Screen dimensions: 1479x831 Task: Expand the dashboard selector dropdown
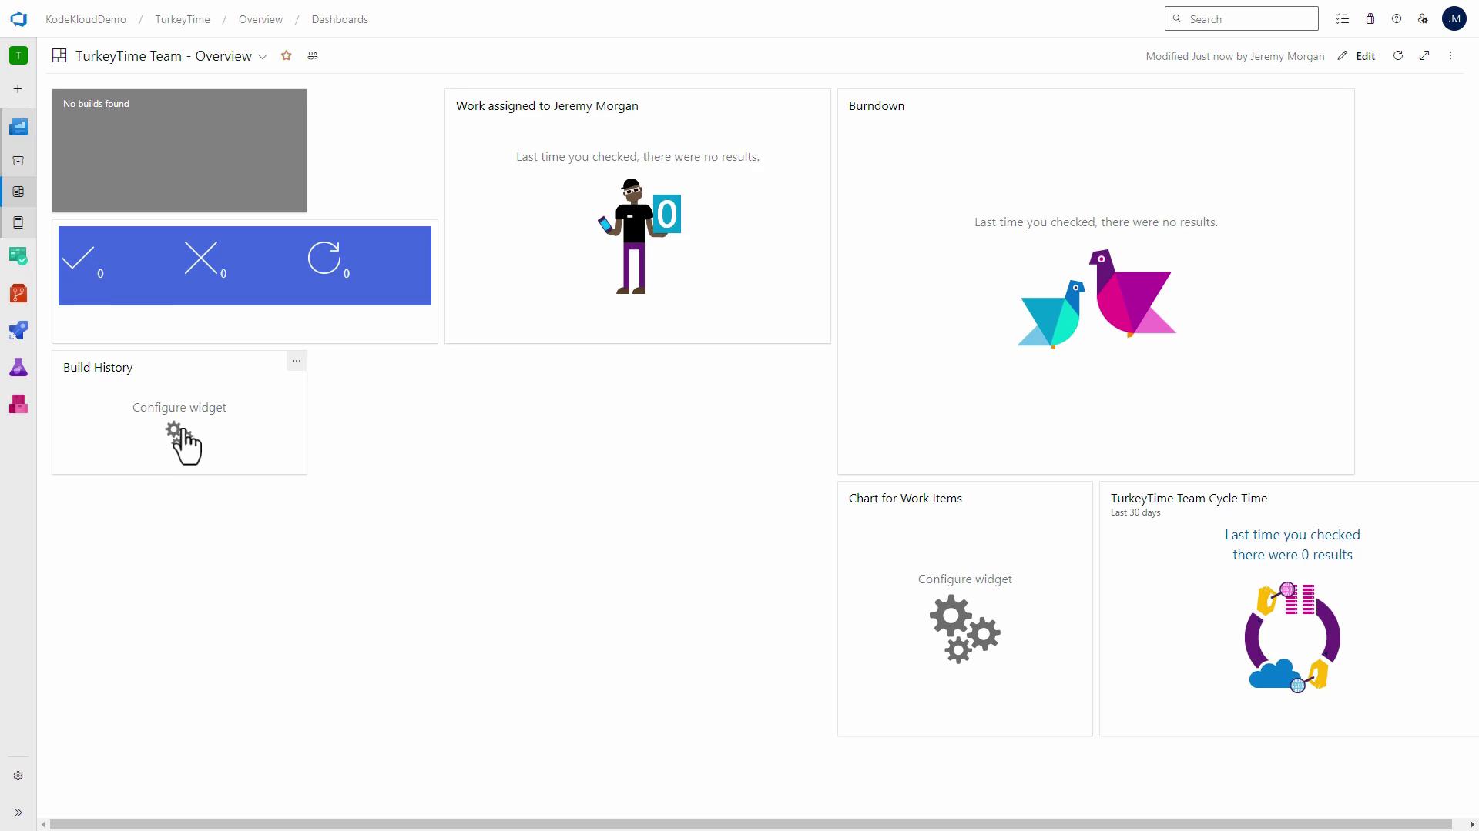tap(263, 57)
